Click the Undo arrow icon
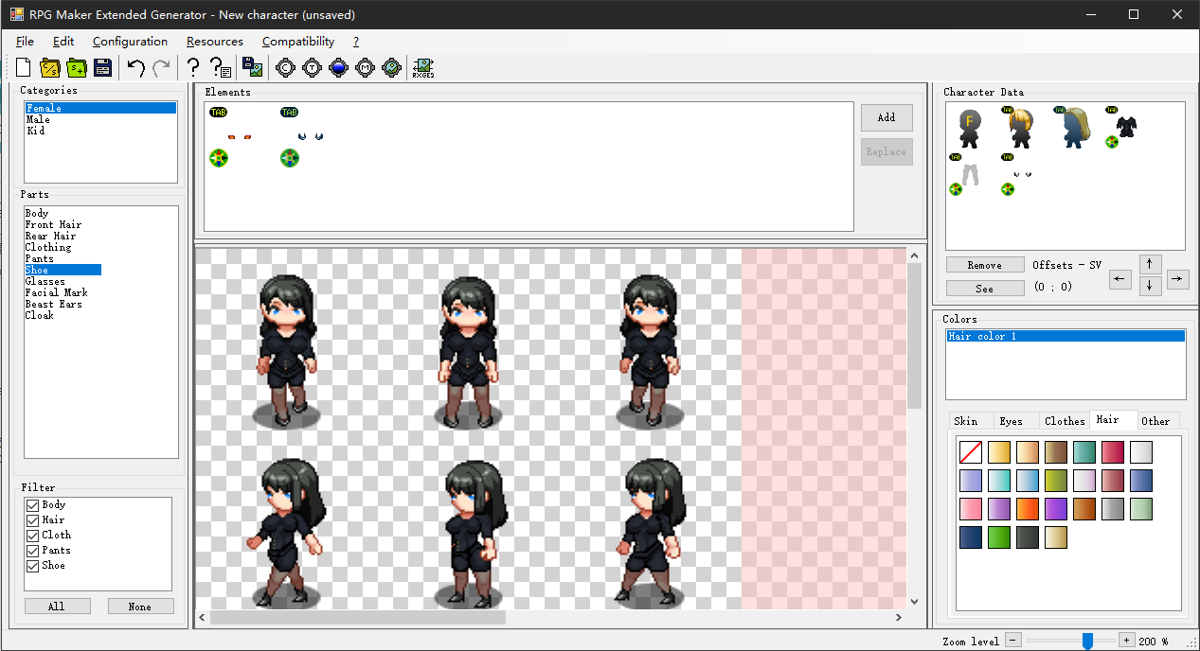 (136, 67)
